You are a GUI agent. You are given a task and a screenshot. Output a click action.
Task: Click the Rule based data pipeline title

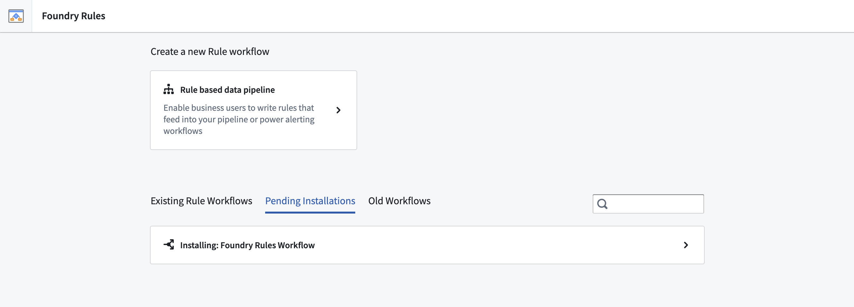pos(227,90)
